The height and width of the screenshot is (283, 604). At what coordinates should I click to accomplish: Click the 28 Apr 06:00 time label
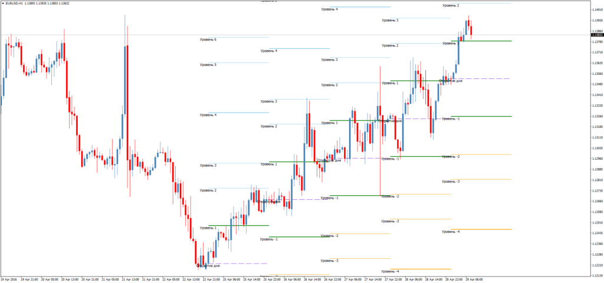[x=412, y=279]
